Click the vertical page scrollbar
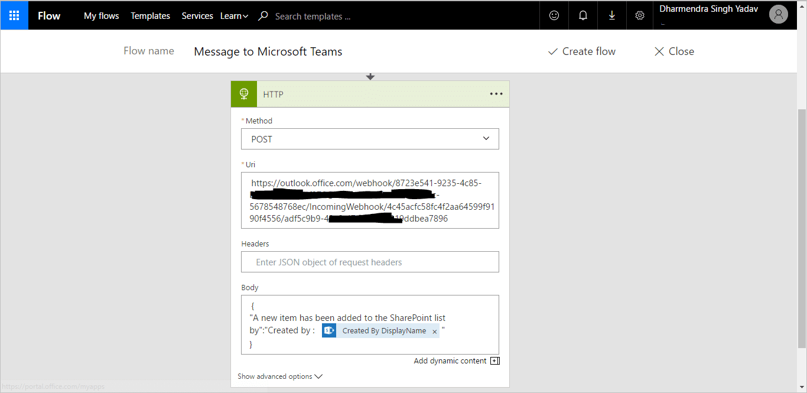The image size is (807, 393). (802, 228)
